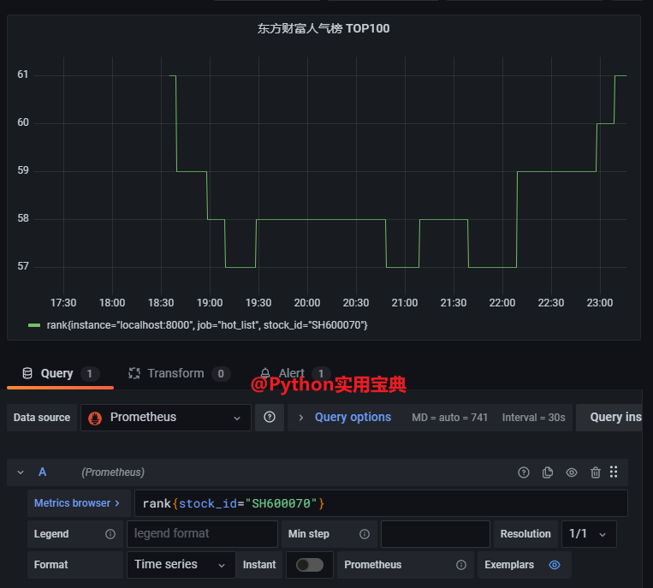Open the Prometheus data source dropdown
The width and height of the screenshot is (653, 588).
[x=166, y=418]
